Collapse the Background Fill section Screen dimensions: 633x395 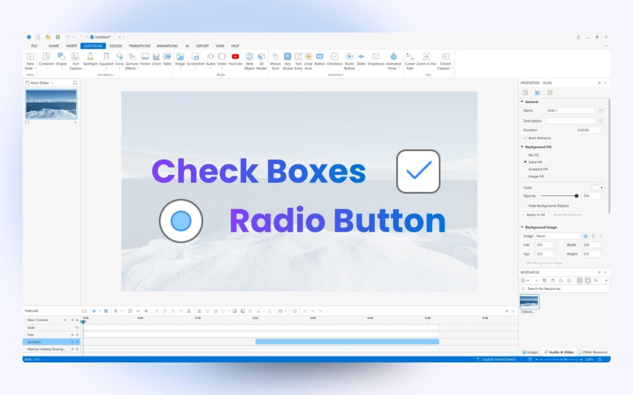pyautogui.click(x=522, y=147)
